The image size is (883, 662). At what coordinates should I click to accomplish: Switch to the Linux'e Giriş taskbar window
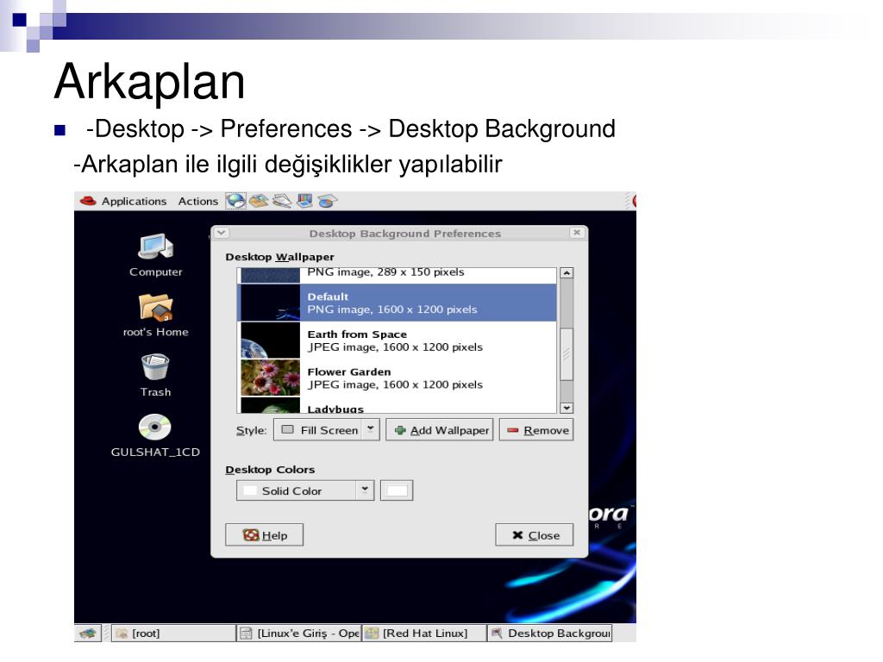pos(298,634)
